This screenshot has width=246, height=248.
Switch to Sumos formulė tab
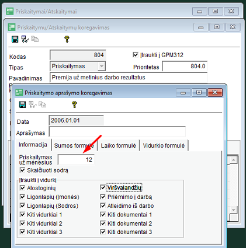pyautogui.click(x=74, y=145)
